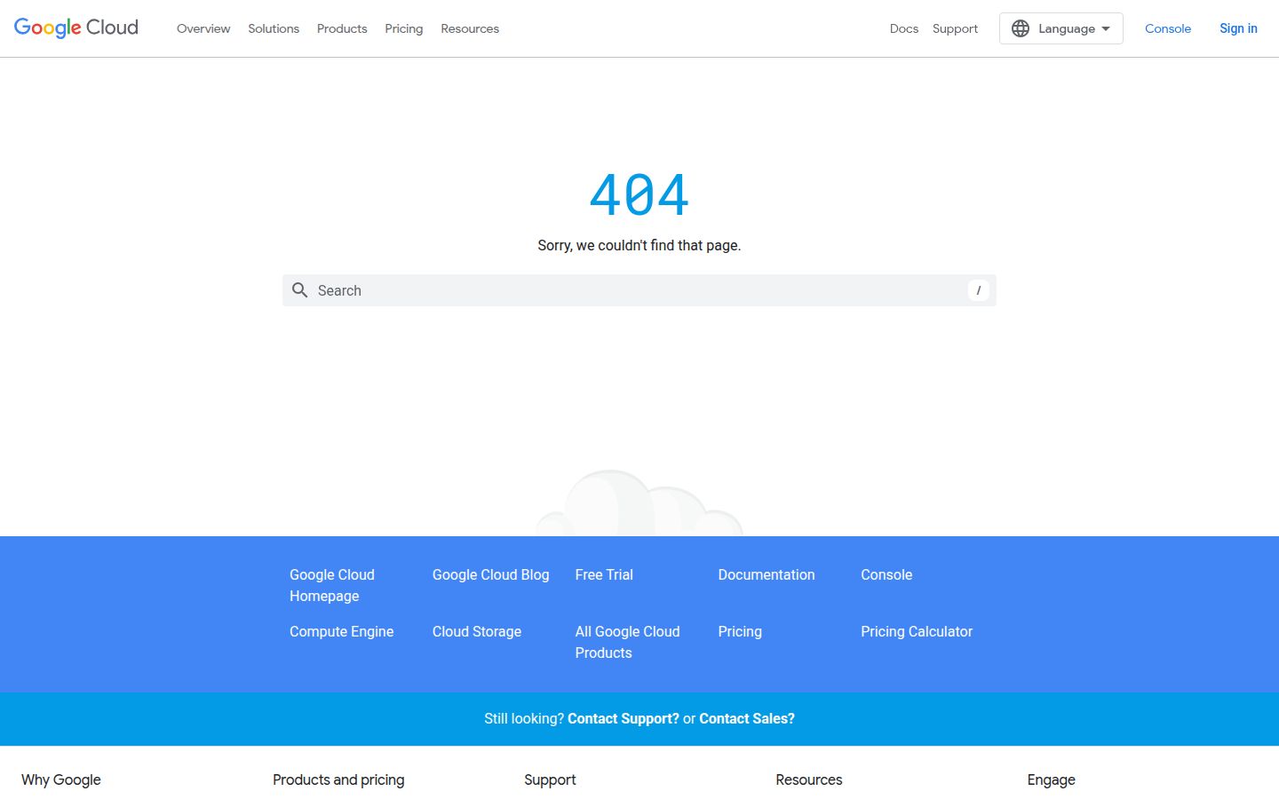Open the Docs link in header
Image resolution: width=1279 pixels, height=799 pixels.
(x=904, y=28)
